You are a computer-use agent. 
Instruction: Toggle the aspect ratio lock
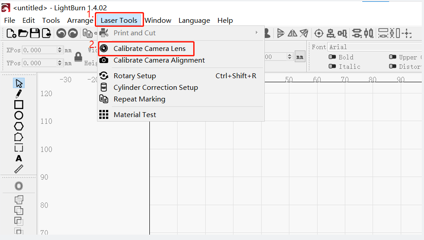78,57
